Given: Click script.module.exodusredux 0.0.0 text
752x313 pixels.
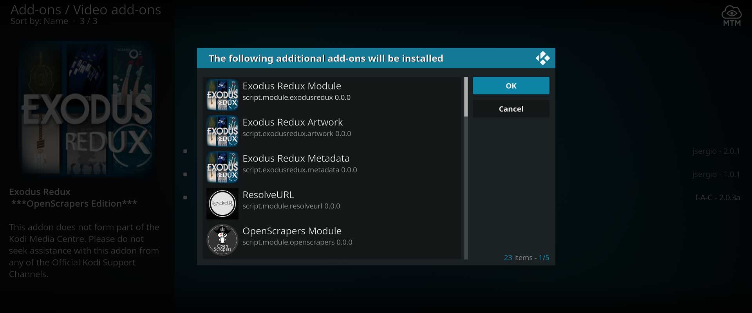Looking at the screenshot, I should 296,97.
